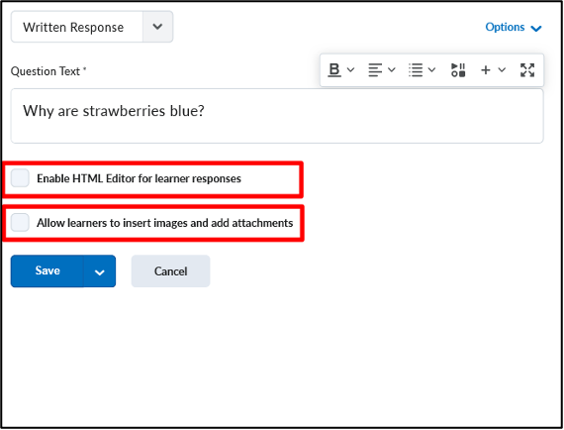The image size is (564, 430).
Task: Click the Cancel button
Action: tap(170, 270)
